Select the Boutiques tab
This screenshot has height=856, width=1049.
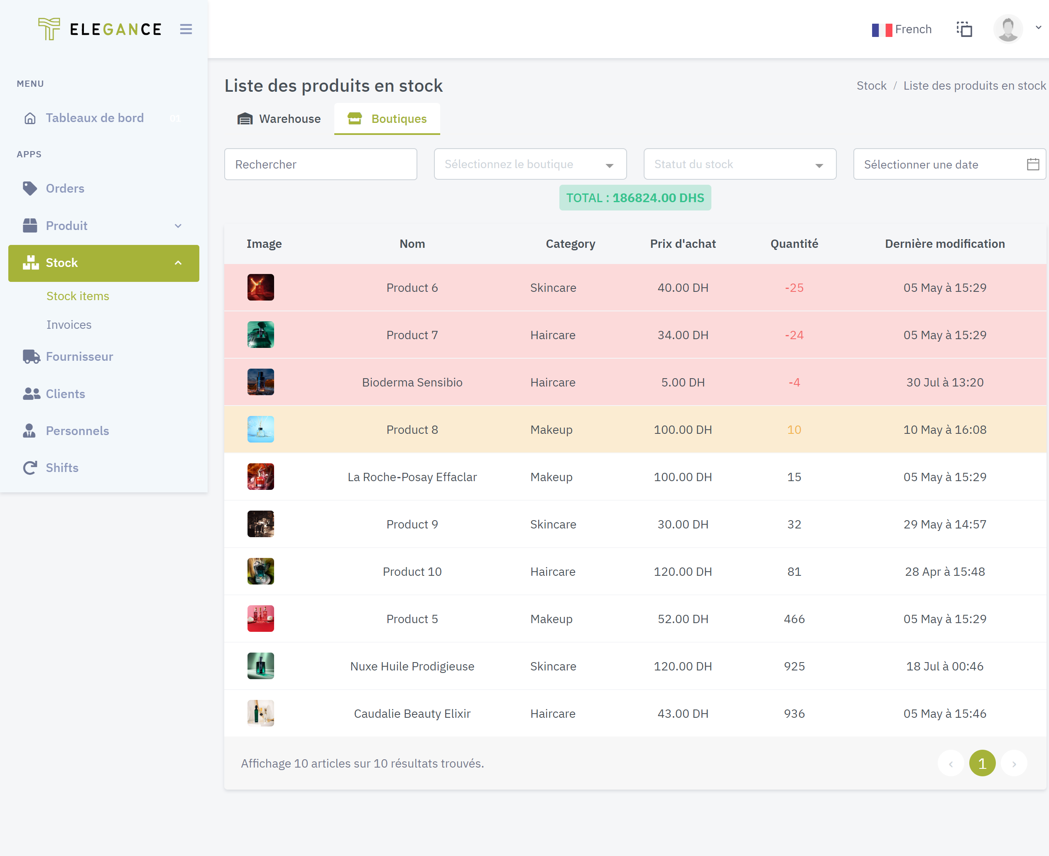[x=387, y=118]
